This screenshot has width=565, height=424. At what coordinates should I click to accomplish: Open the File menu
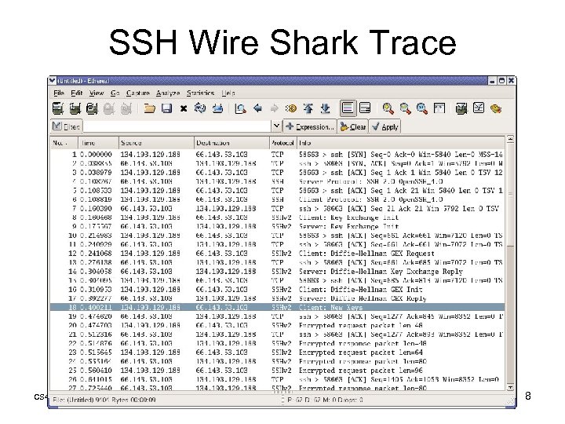[58, 93]
